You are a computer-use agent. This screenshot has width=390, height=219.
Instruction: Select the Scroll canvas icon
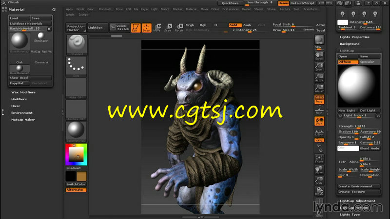click(x=319, y=55)
